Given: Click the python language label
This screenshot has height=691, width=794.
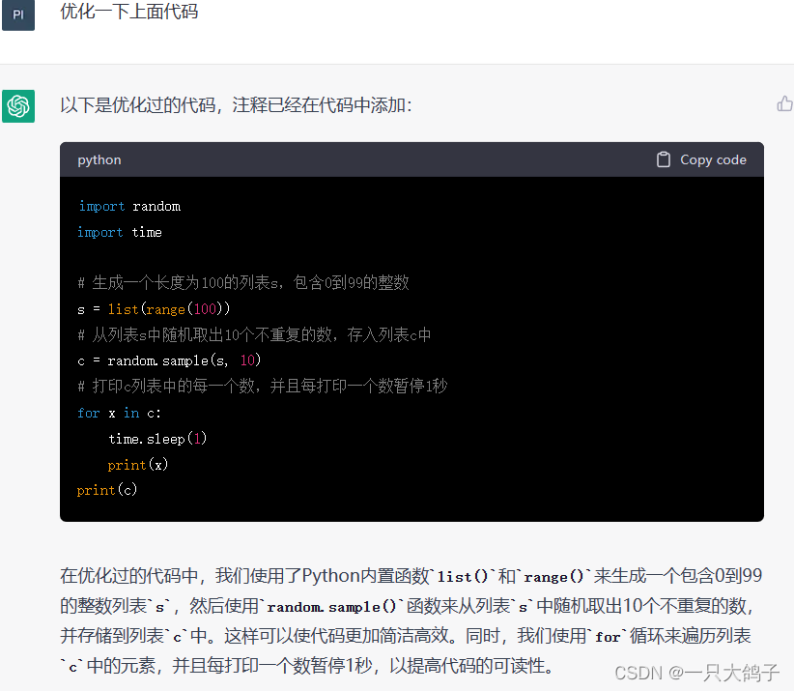Looking at the screenshot, I should tap(99, 160).
